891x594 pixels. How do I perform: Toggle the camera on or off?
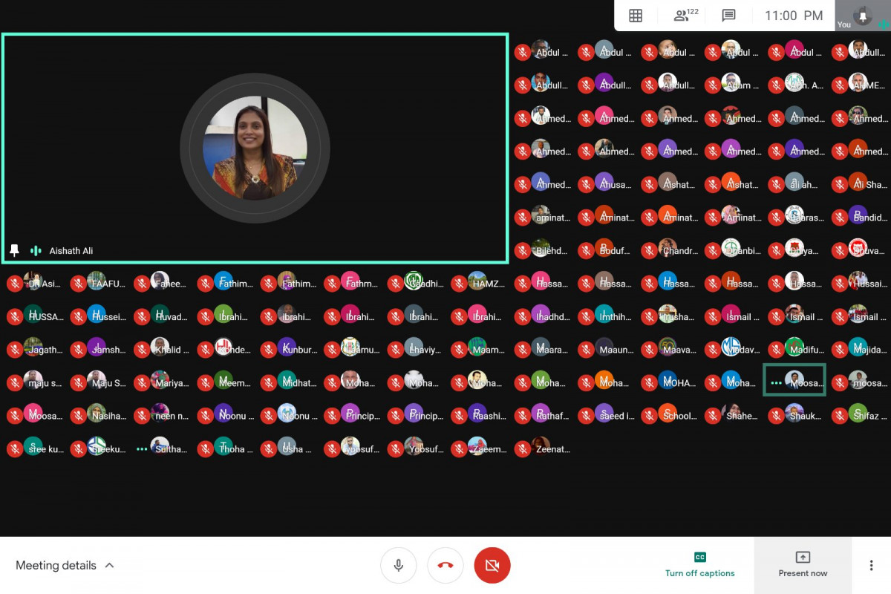tap(492, 566)
